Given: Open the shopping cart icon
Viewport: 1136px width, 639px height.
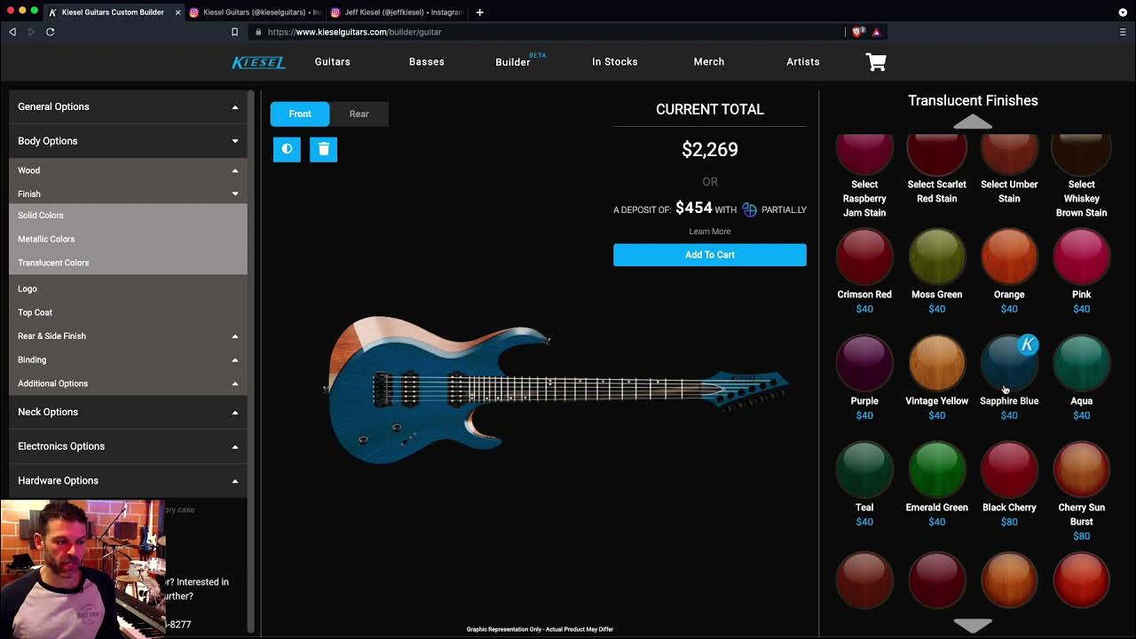Looking at the screenshot, I should point(876,62).
